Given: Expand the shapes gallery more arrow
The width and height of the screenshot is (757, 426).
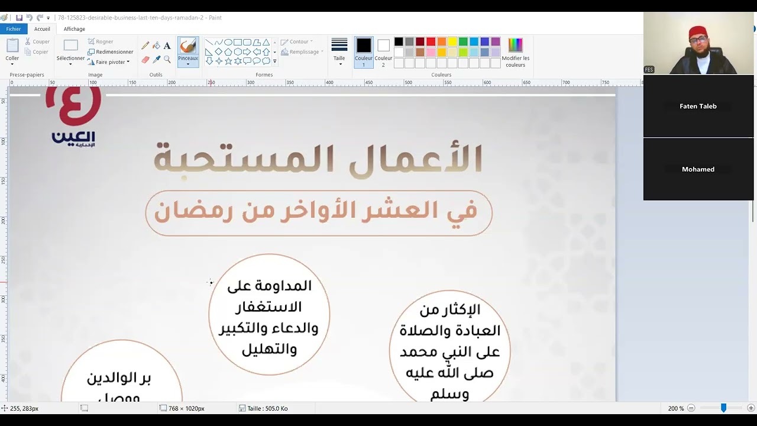Looking at the screenshot, I should (x=274, y=61).
